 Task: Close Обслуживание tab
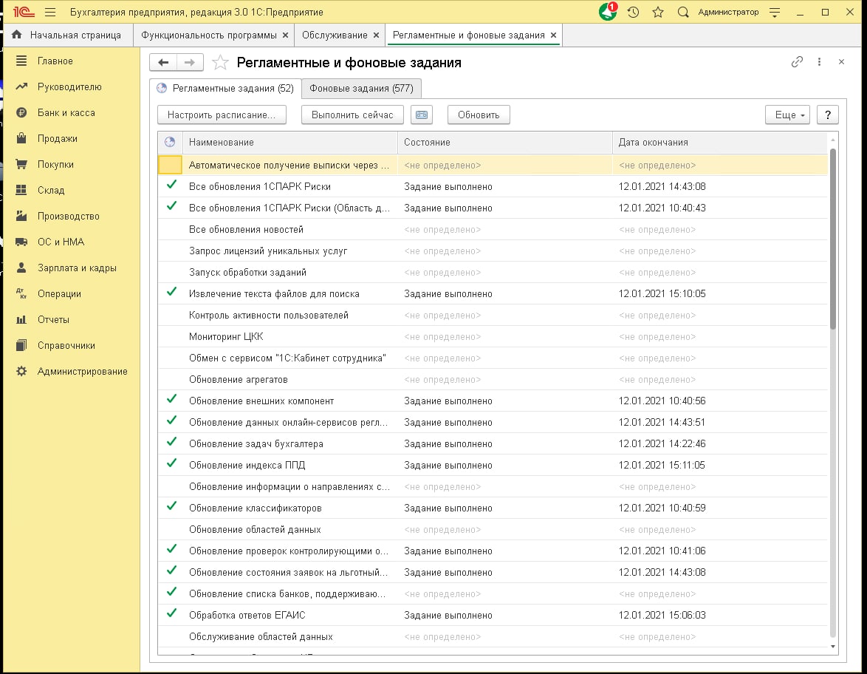pyautogui.click(x=376, y=35)
